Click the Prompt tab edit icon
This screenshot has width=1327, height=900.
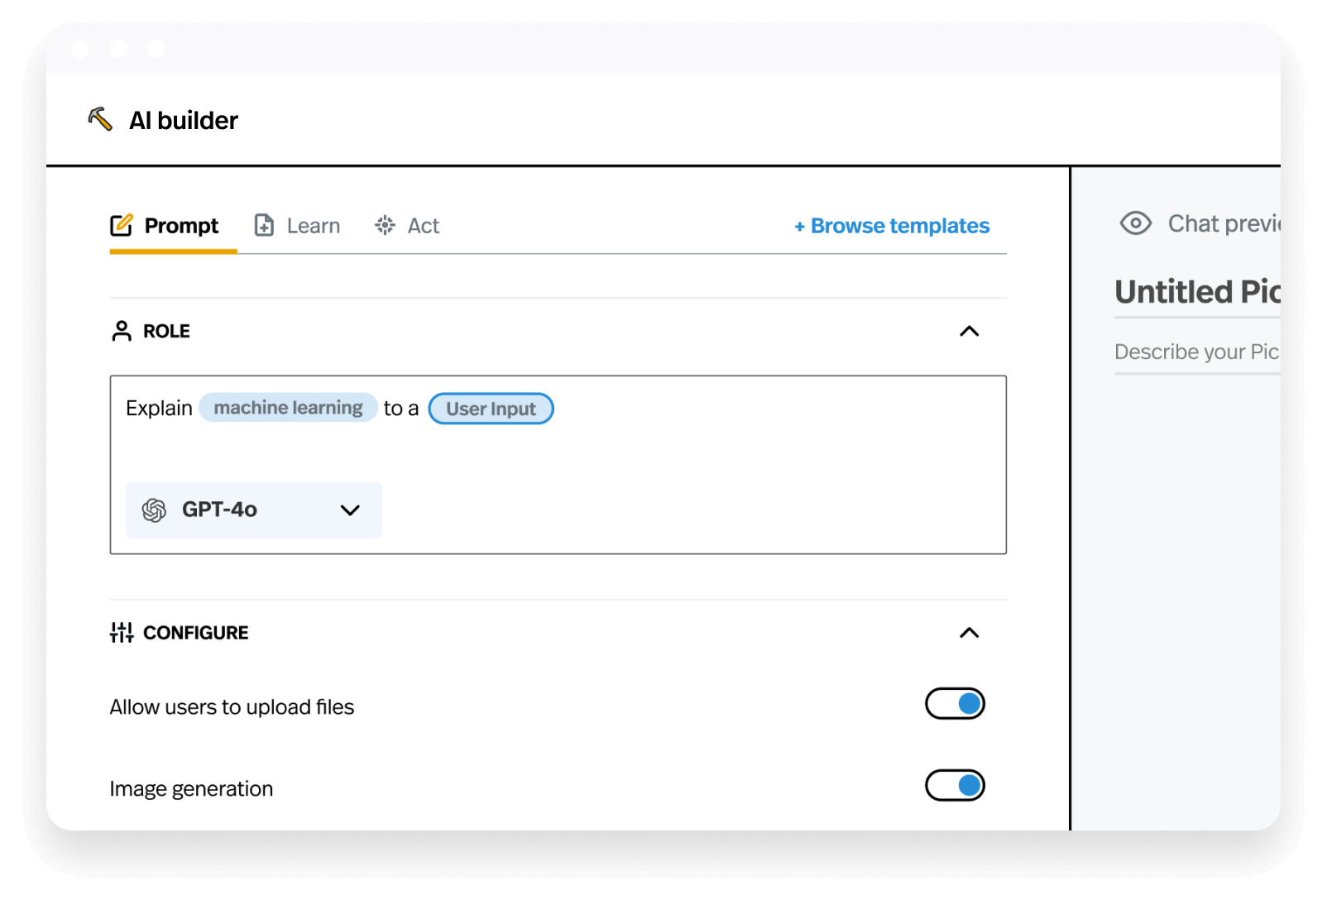tap(122, 225)
